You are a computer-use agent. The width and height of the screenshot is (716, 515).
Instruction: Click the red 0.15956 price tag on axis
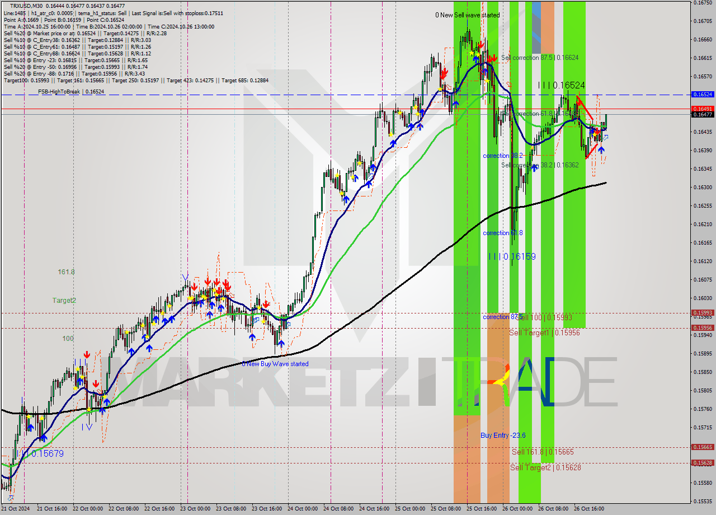point(703,328)
